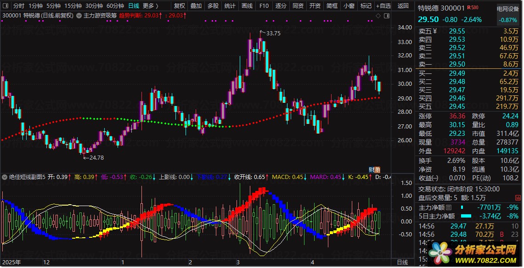
Task: Switch to the 分时 intraday tab
Action: tap(19, 6)
